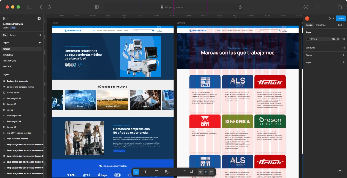Image resolution: width=347 pixels, height=178 pixels.
Task: Click the page background color swatch
Action: click(x=308, y=39)
